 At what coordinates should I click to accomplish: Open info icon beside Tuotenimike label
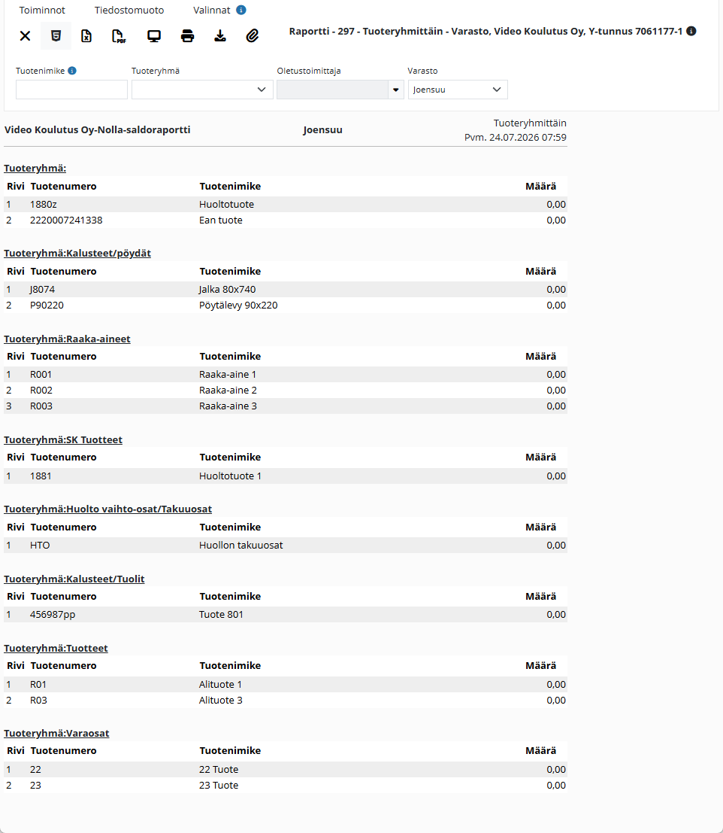pos(72,71)
